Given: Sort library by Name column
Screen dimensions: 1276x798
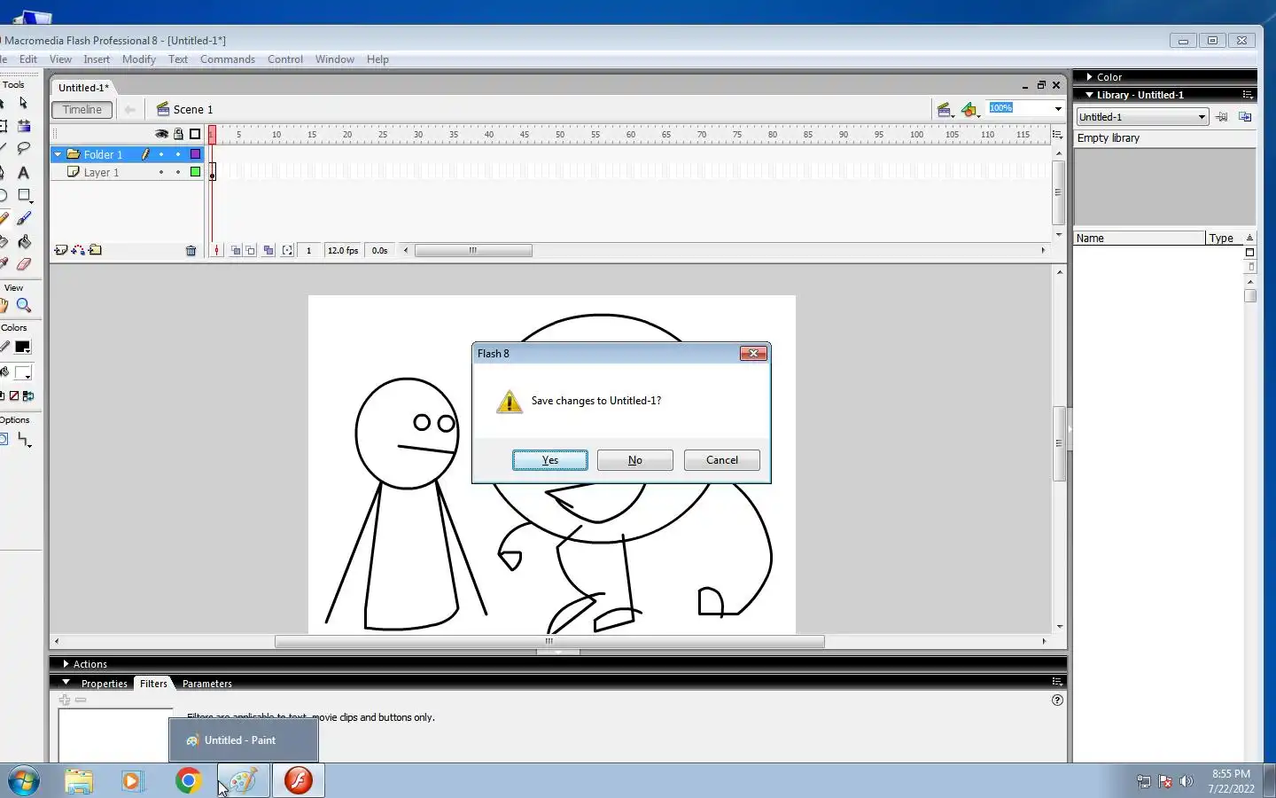Looking at the screenshot, I should coord(1140,239).
